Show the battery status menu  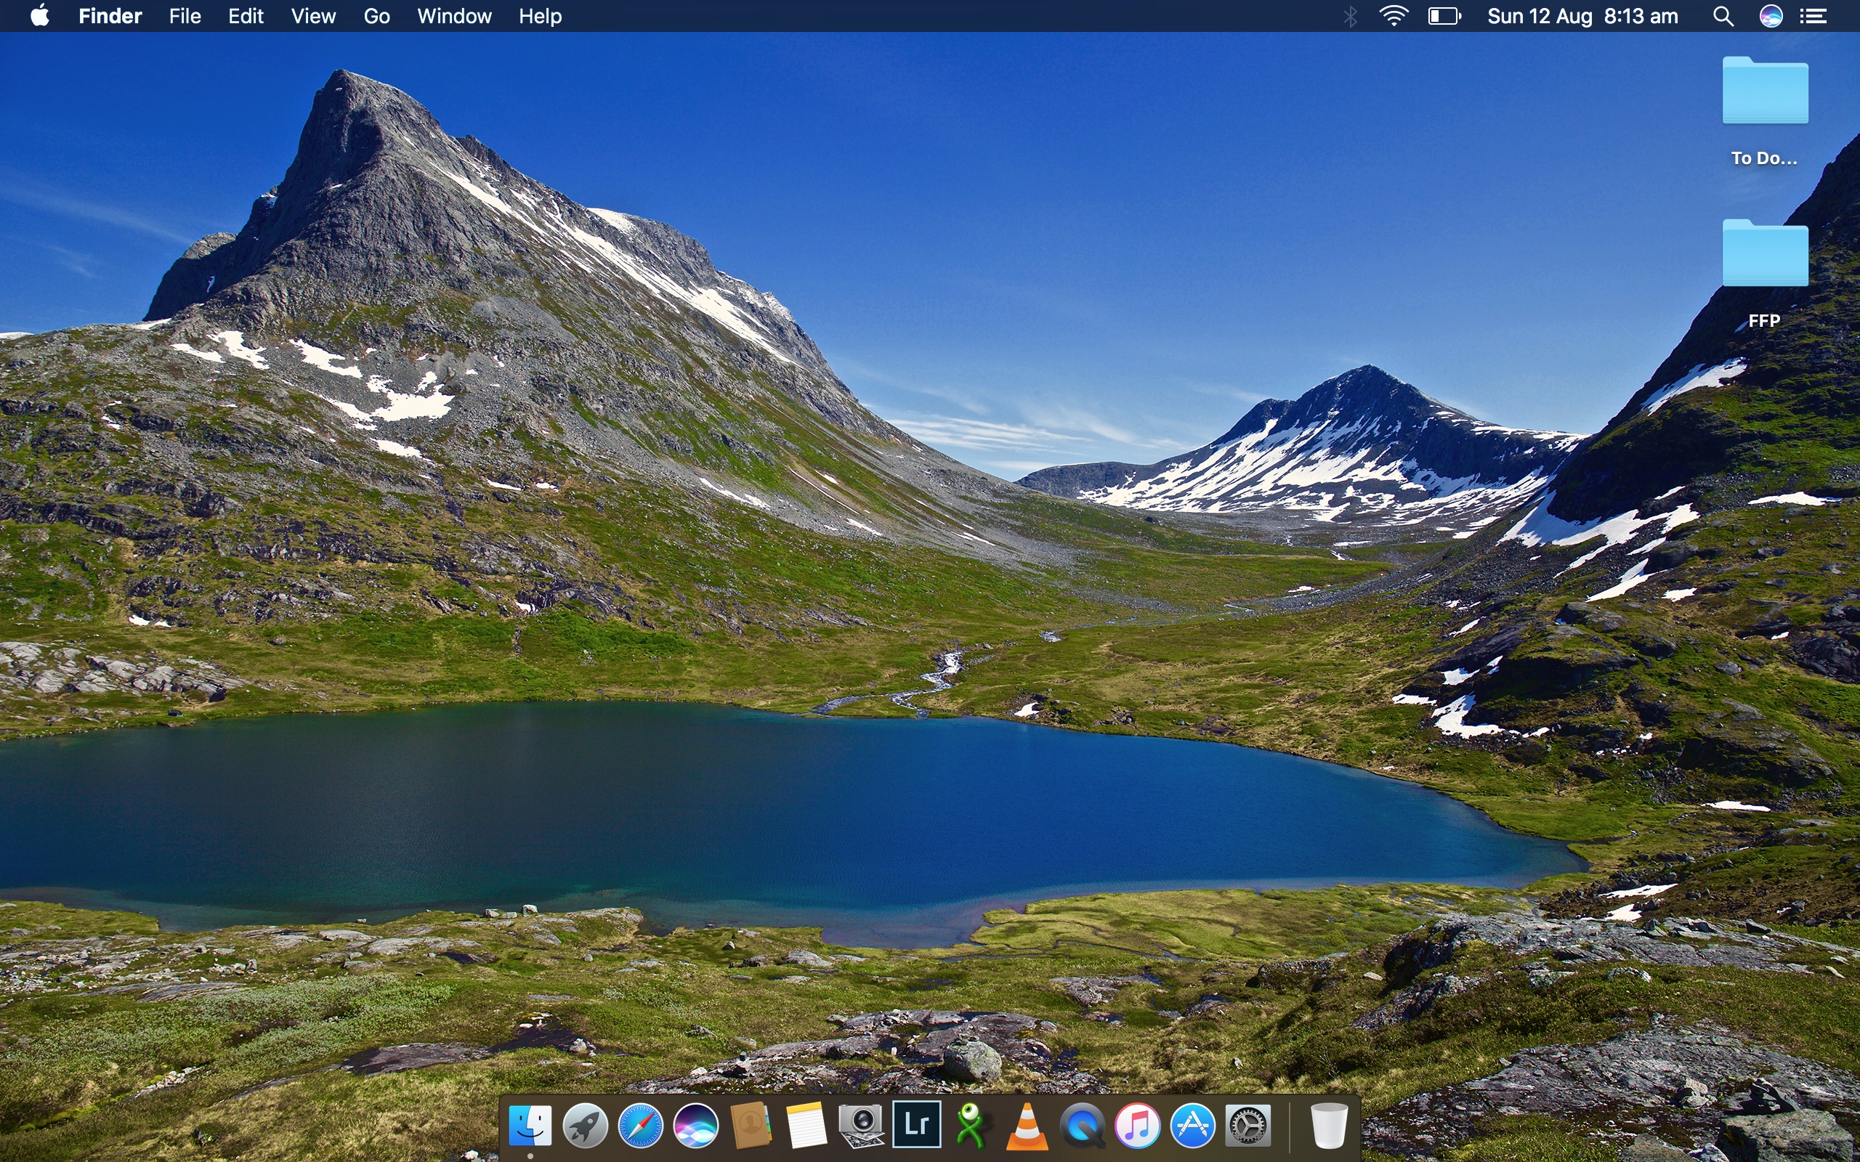tap(1444, 16)
